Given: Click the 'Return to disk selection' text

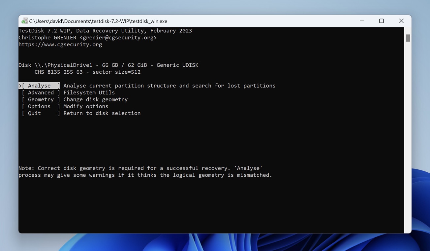Looking at the screenshot, I should [102, 113].
